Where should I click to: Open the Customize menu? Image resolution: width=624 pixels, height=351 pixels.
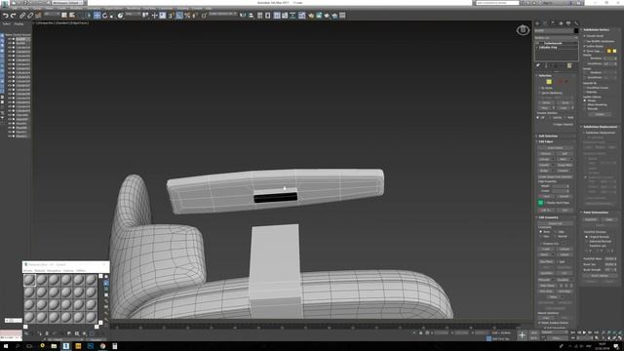pyautogui.click(x=166, y=8)
